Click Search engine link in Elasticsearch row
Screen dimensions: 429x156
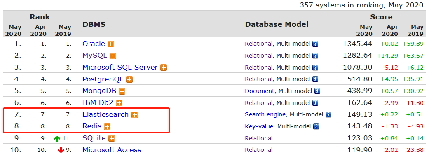265,114
